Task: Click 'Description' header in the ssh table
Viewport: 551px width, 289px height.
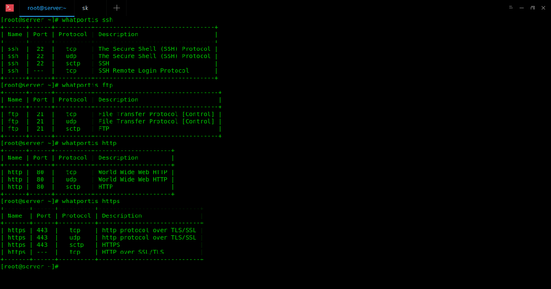Action: [x=118, y=34]
